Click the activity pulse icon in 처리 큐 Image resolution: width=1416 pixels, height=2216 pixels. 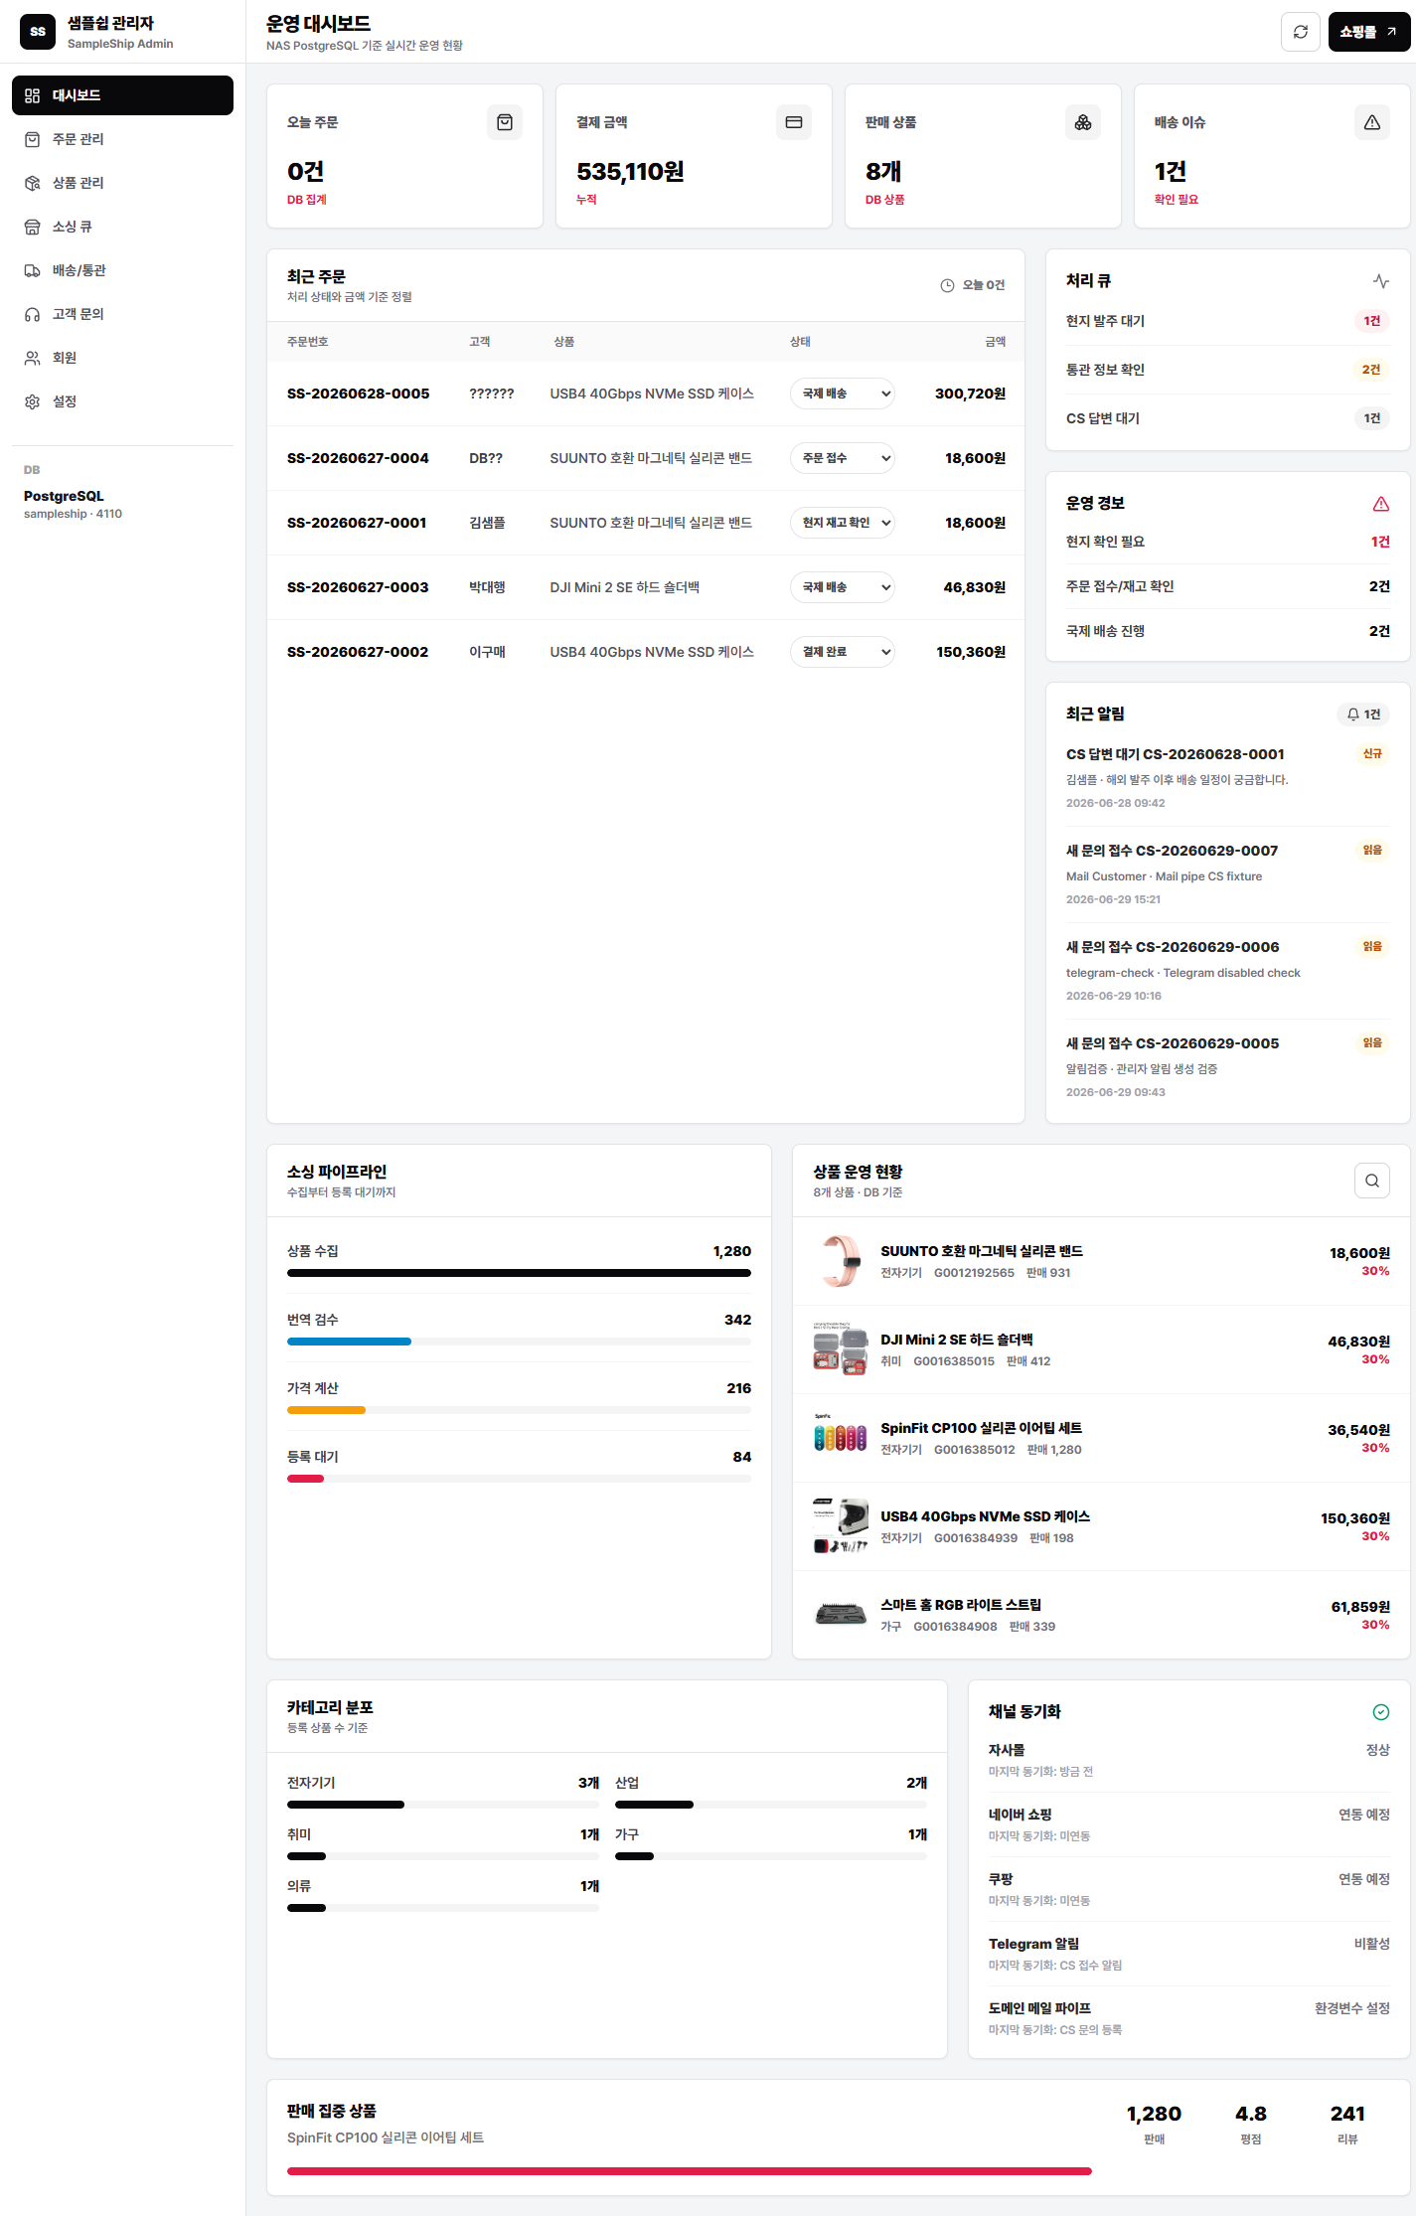click(1381, 281)
